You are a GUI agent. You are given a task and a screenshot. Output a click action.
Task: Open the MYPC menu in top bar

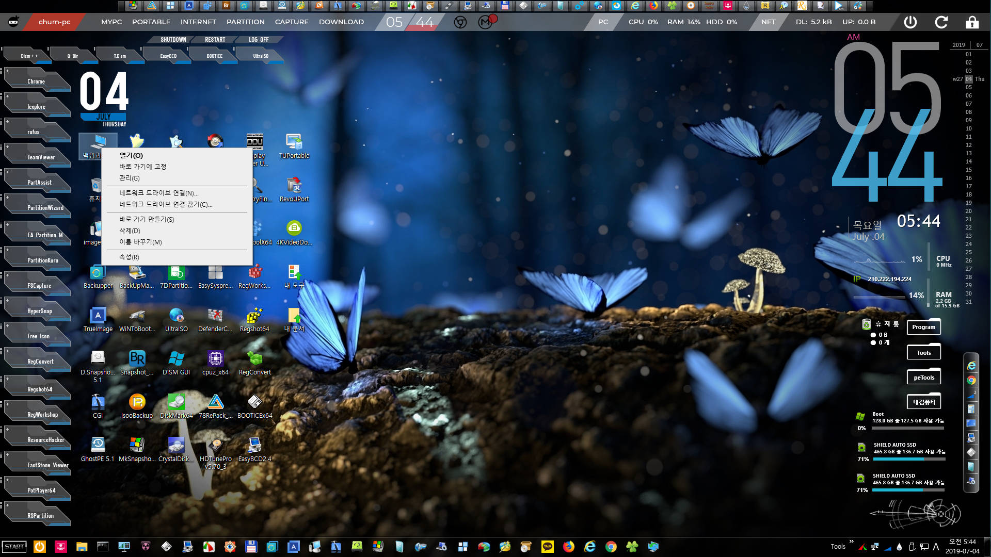(x=111, y=22)
